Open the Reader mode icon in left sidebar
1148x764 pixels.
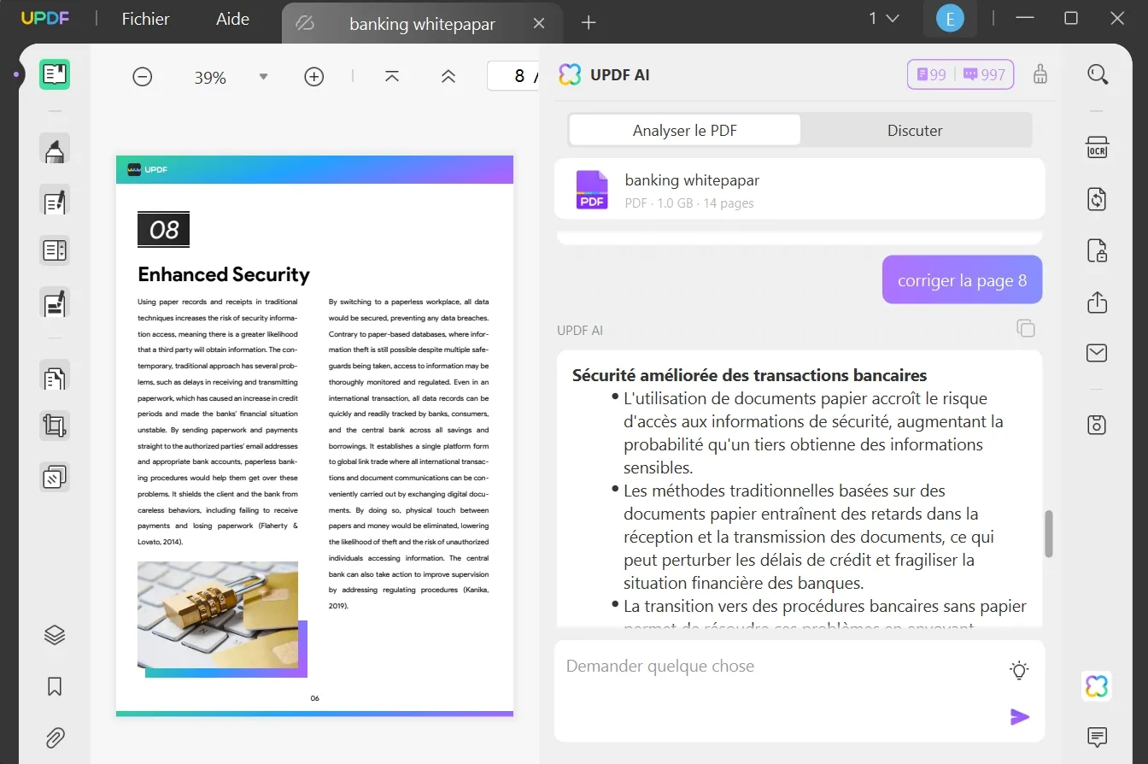click(x=55, y=74)
